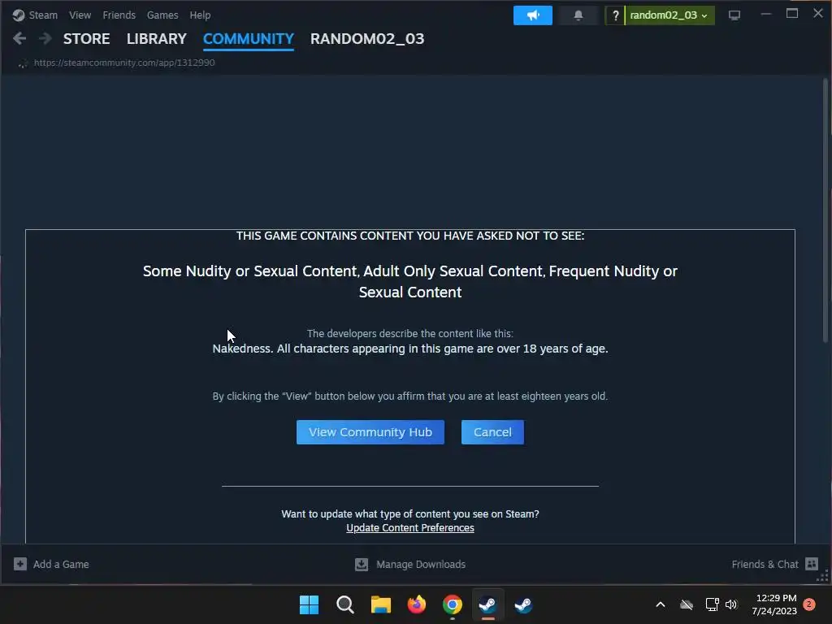The width and height of the screenshot is (832, 624).
Task: Click 'By clicking the View button' text
Action: point(410,396)
